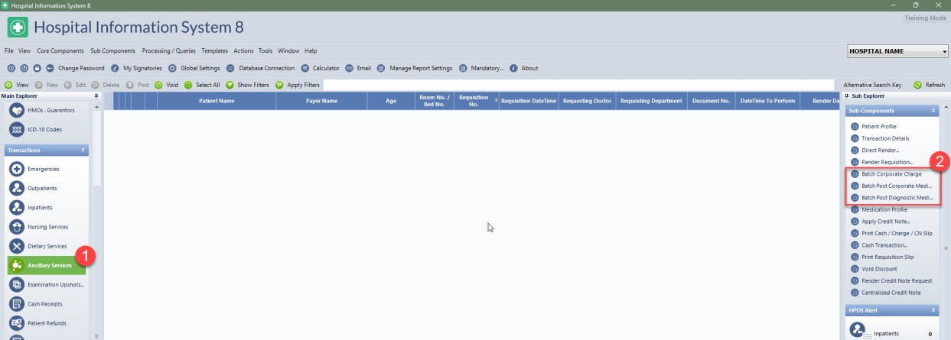Image resolution: width=951 pixels, height=340 pixels.
Task: Open Nursing Services in Main Explorer
Action: pos(17,227)
